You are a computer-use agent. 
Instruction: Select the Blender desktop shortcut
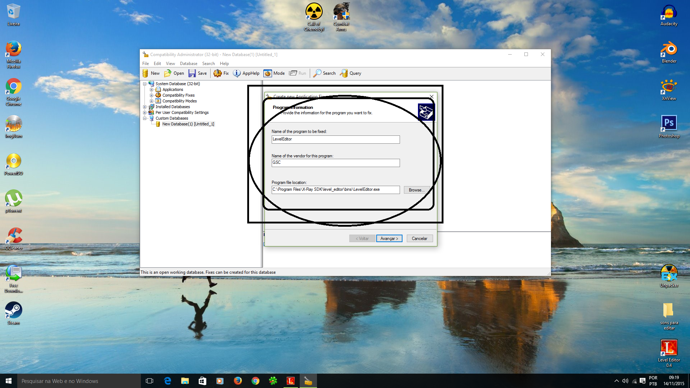click(669, 52)
